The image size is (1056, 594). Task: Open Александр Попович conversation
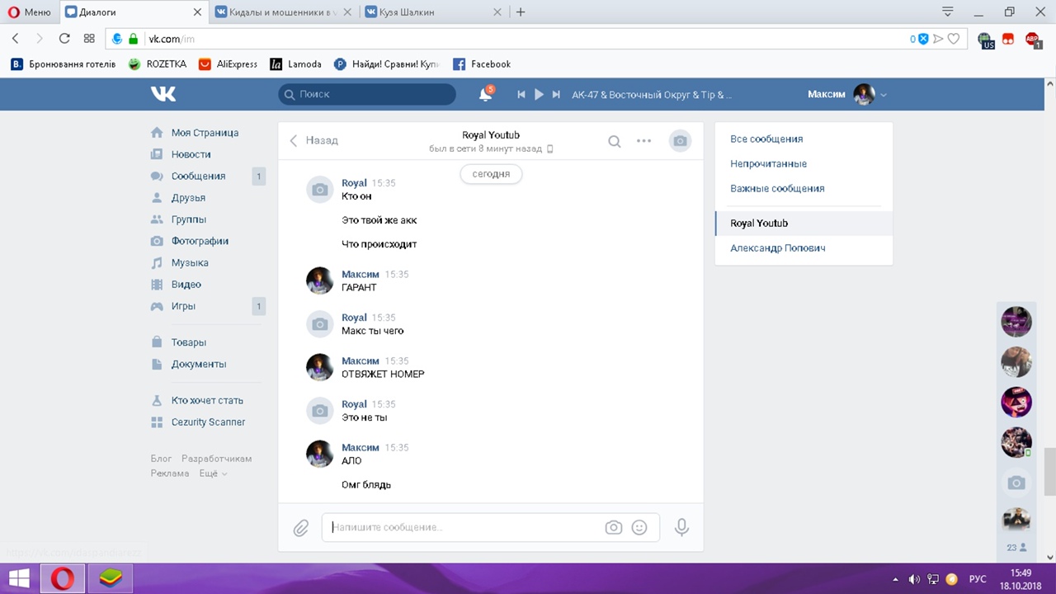pyautogui.click(x=777, y=247)
